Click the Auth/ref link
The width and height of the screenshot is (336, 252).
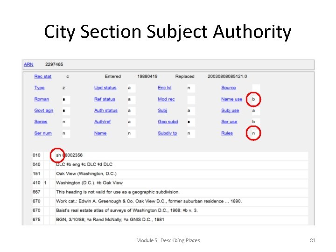[102, 122]
